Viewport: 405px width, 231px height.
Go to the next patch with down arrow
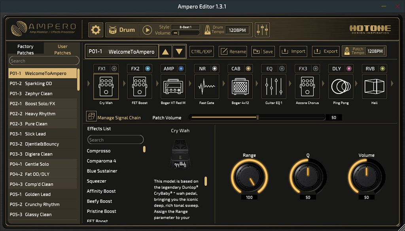(x=179, y=52)
